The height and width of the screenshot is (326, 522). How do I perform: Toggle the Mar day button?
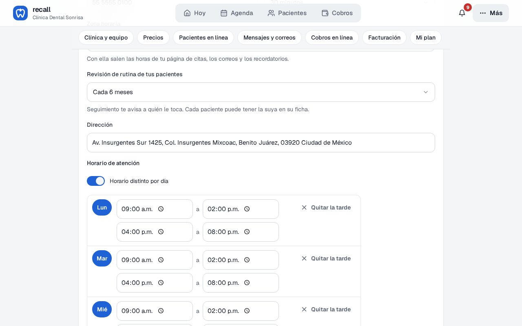[x=102, y=258]
